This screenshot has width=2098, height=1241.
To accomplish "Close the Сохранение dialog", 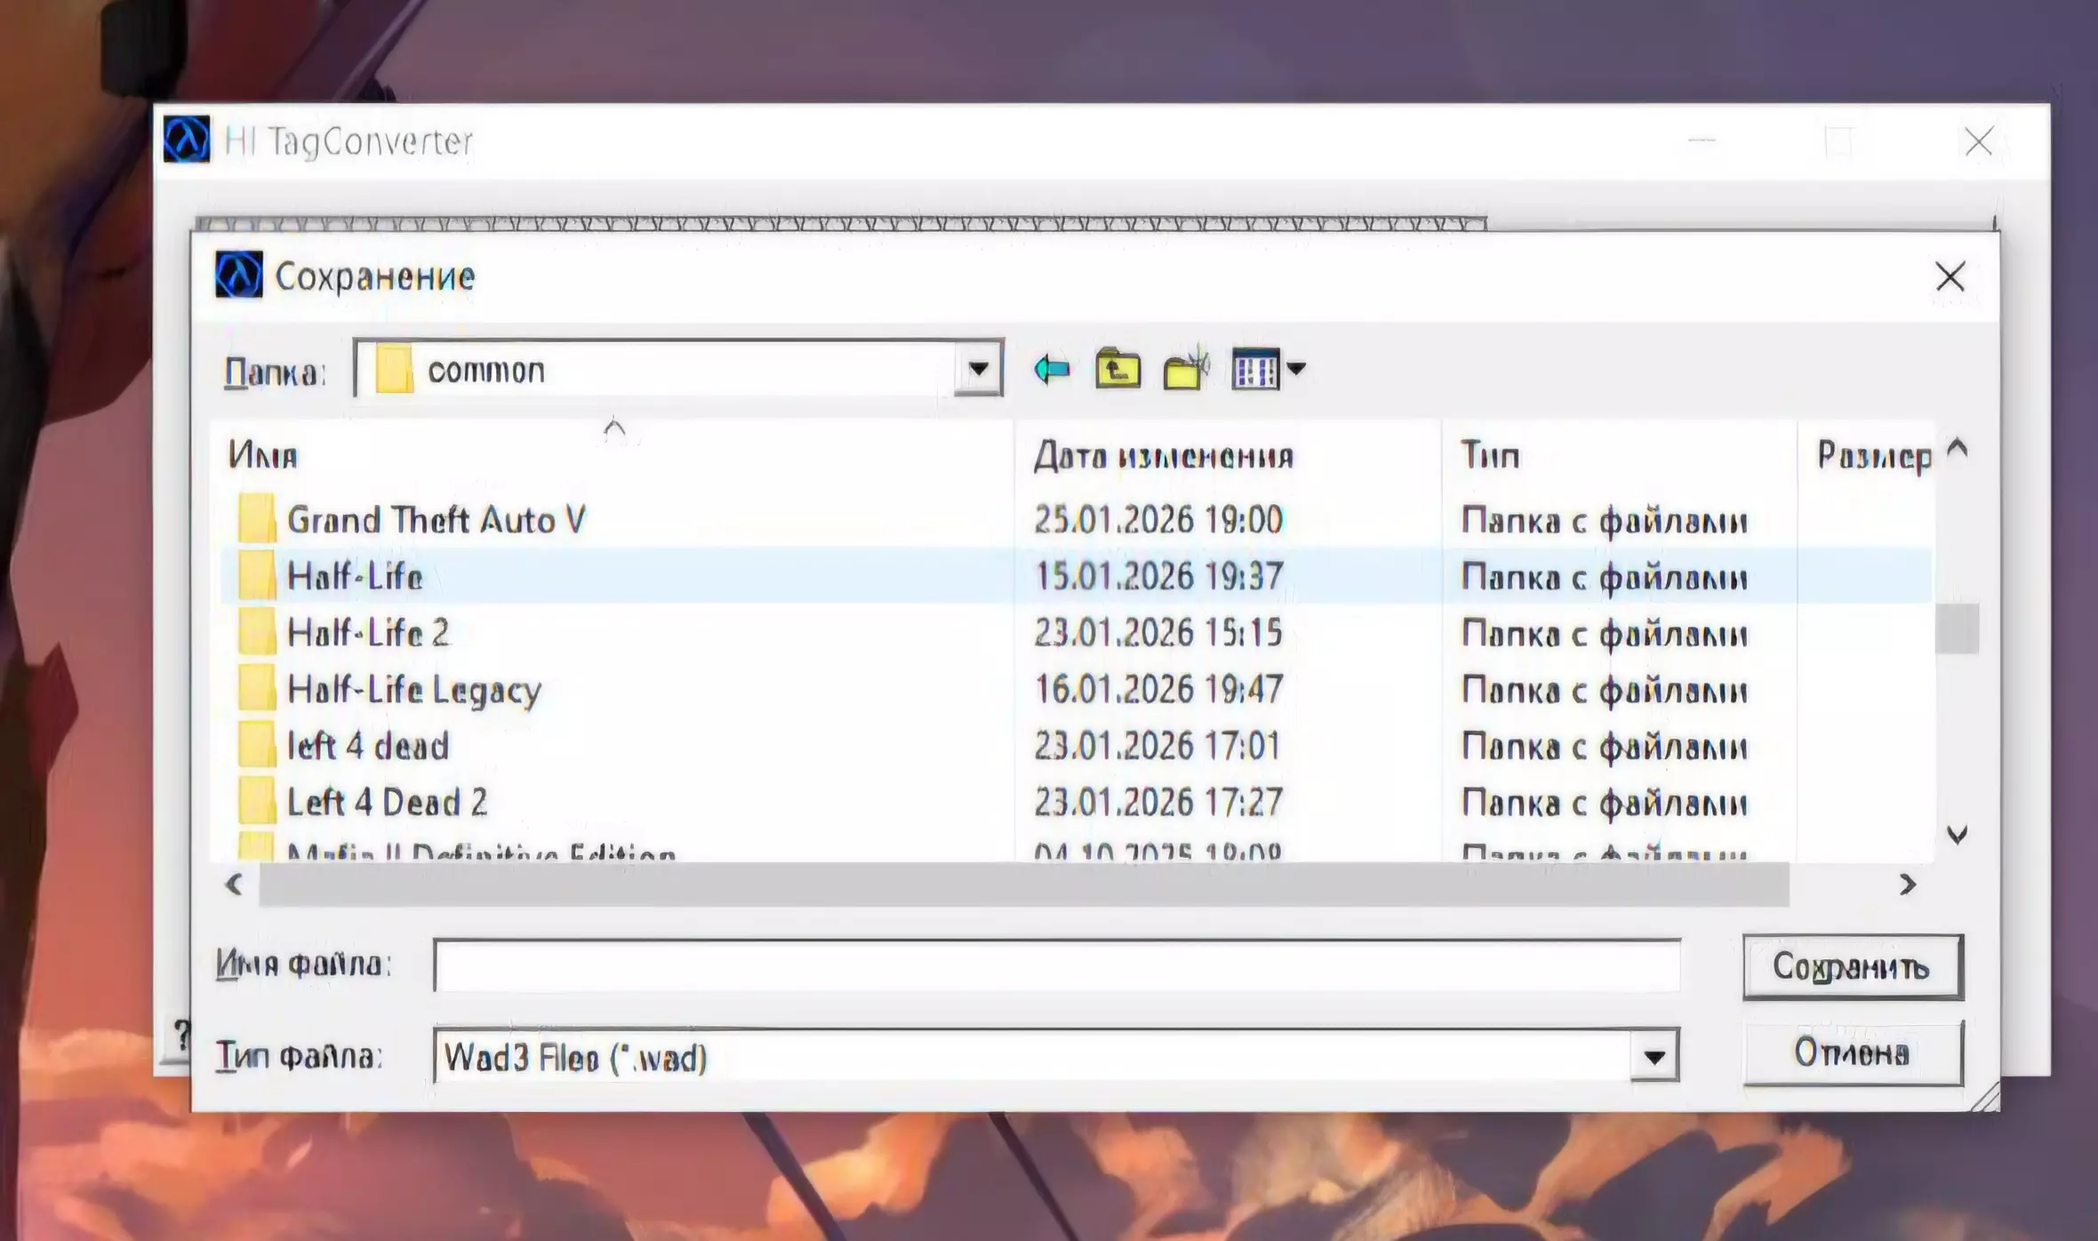I will (1950, 276).
